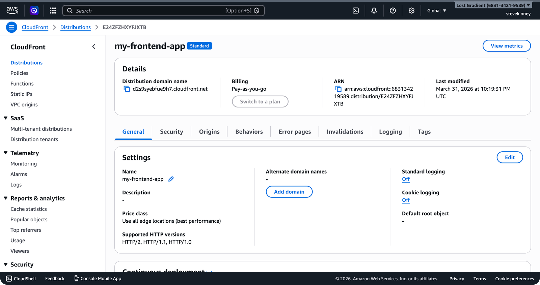Click the View metrics button

(506, 46)
